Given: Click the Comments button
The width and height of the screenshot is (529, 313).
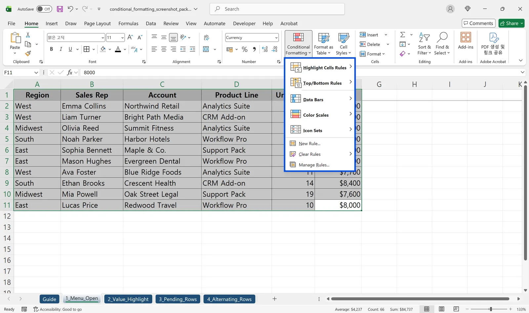Looking at the screenshot, I should pos(478,23).
